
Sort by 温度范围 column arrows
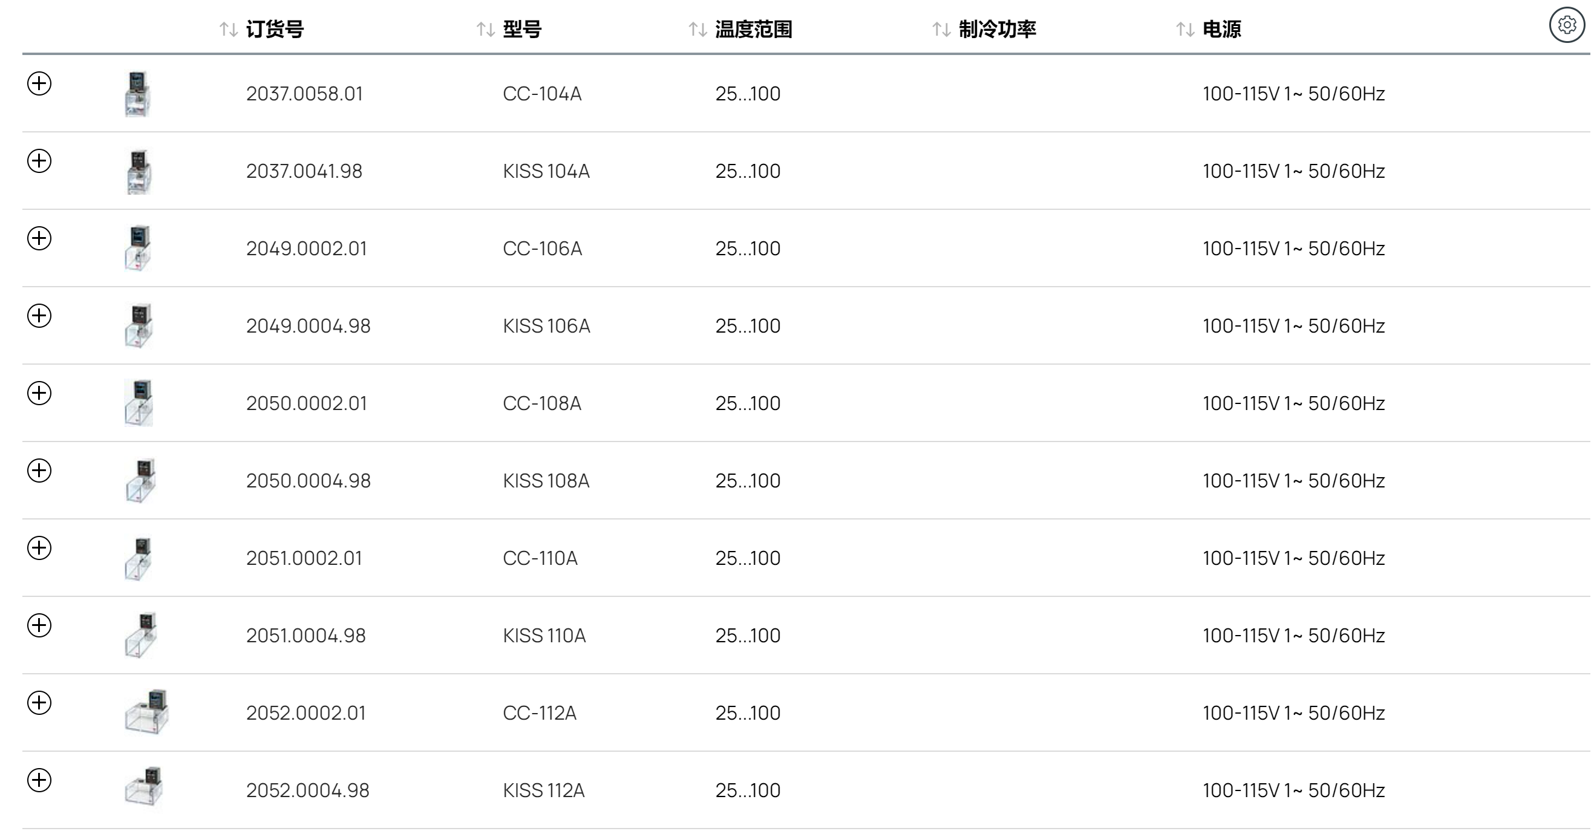(x=698, y=29)
